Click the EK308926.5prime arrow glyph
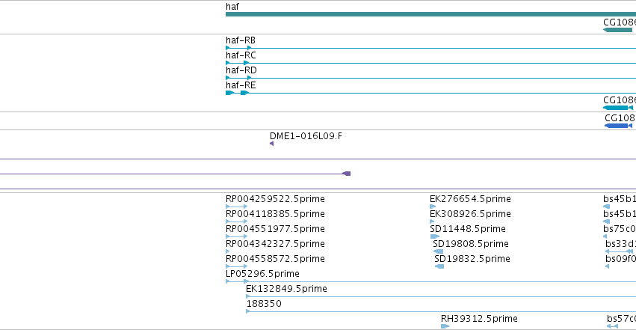Viewport: 636px width, 330px height. pos(432,221)
